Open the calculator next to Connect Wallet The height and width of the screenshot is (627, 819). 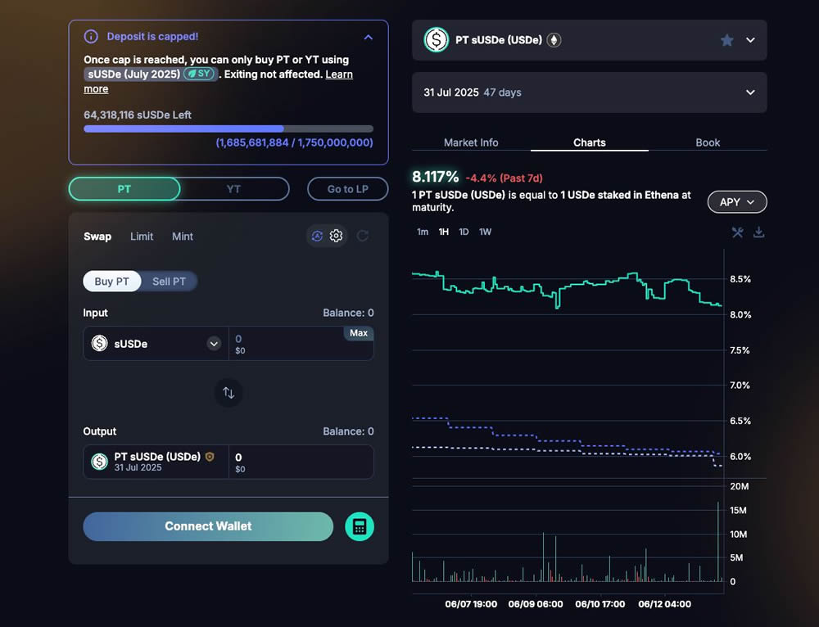[360, 526]
